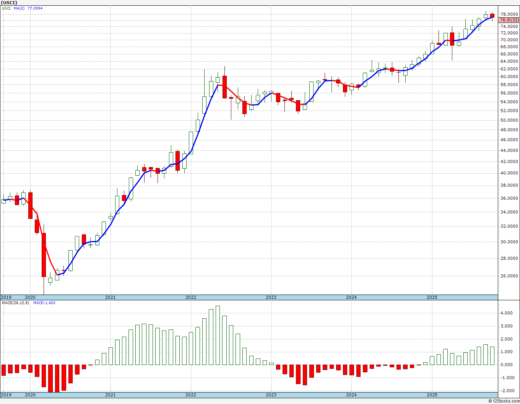The height and width of the screenshot is (404, 520).
Task: Select the USCI legend label
Action: click(x=6, y=8)
